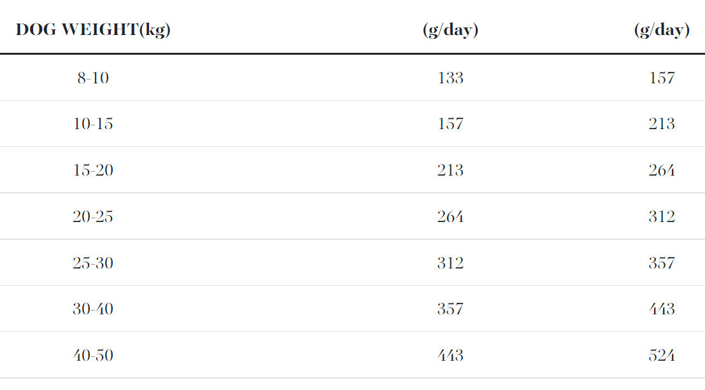Click 312 in the 20-25 row's right column
This screenshot has height=390, width=705.
coord(662,216)
